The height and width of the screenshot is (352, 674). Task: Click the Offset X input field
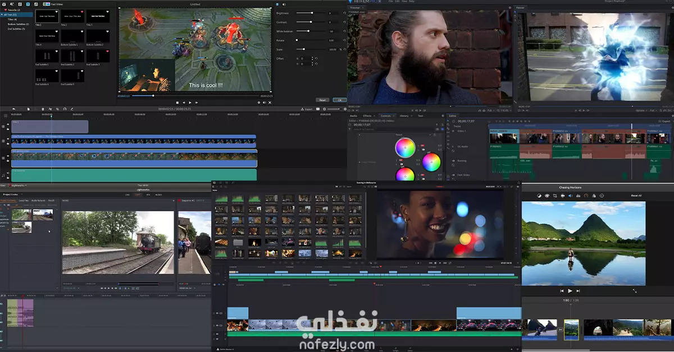coord(306,58)
